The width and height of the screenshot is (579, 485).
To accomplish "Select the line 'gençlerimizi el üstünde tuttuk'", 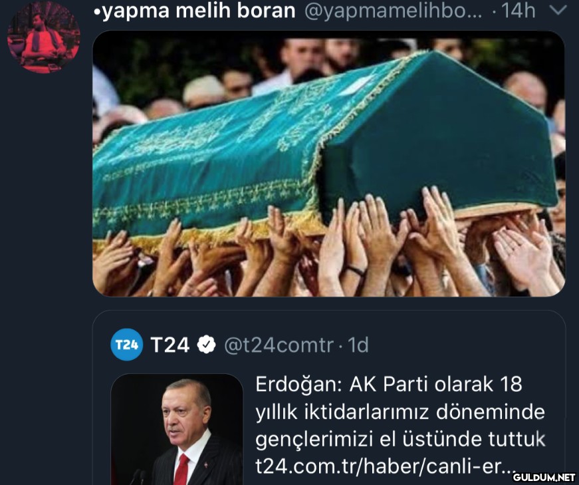I will tap(401, 440).
